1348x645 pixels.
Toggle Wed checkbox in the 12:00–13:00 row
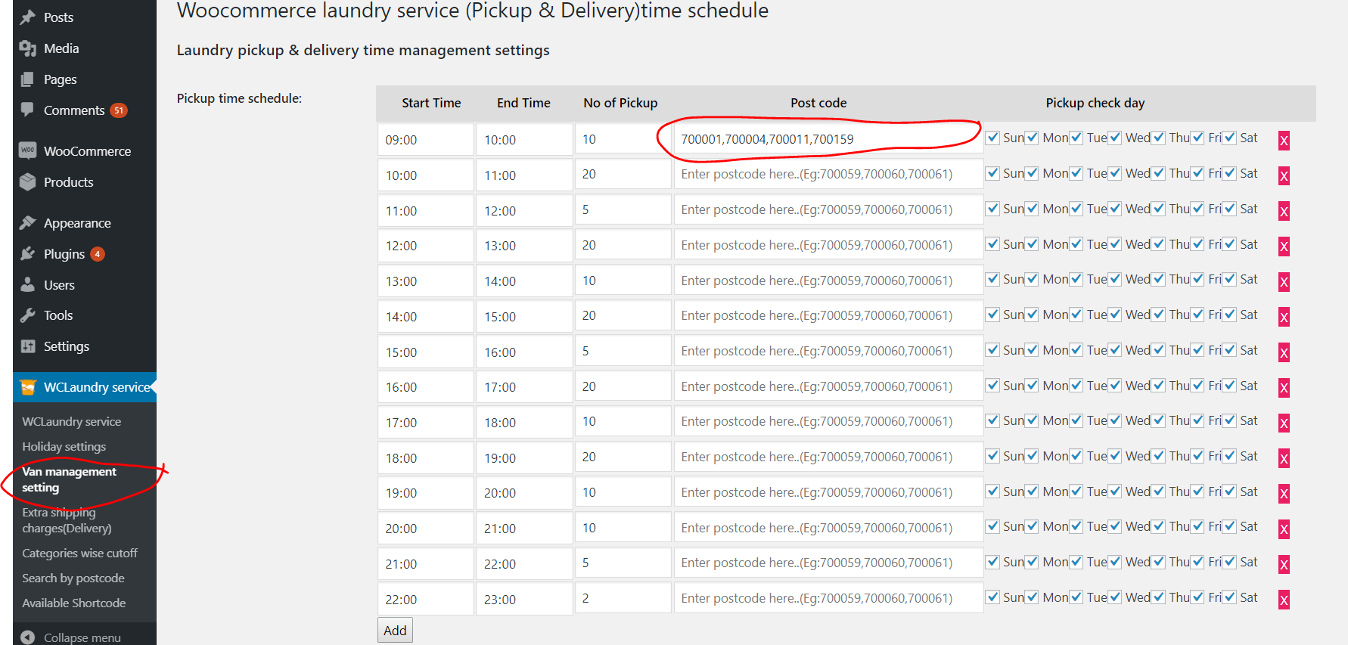[x=1115, y=244]
